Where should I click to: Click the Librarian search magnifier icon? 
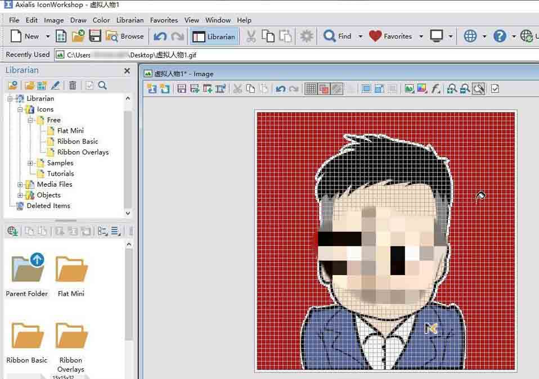102,85
